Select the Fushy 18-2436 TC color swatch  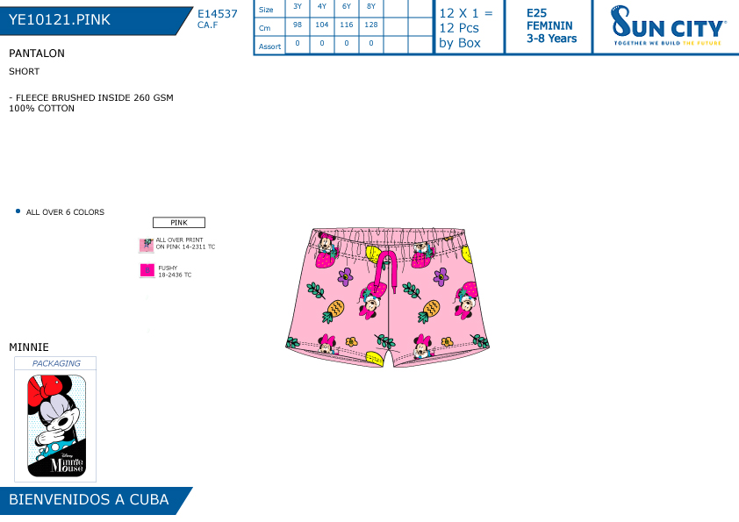[147, 270]
